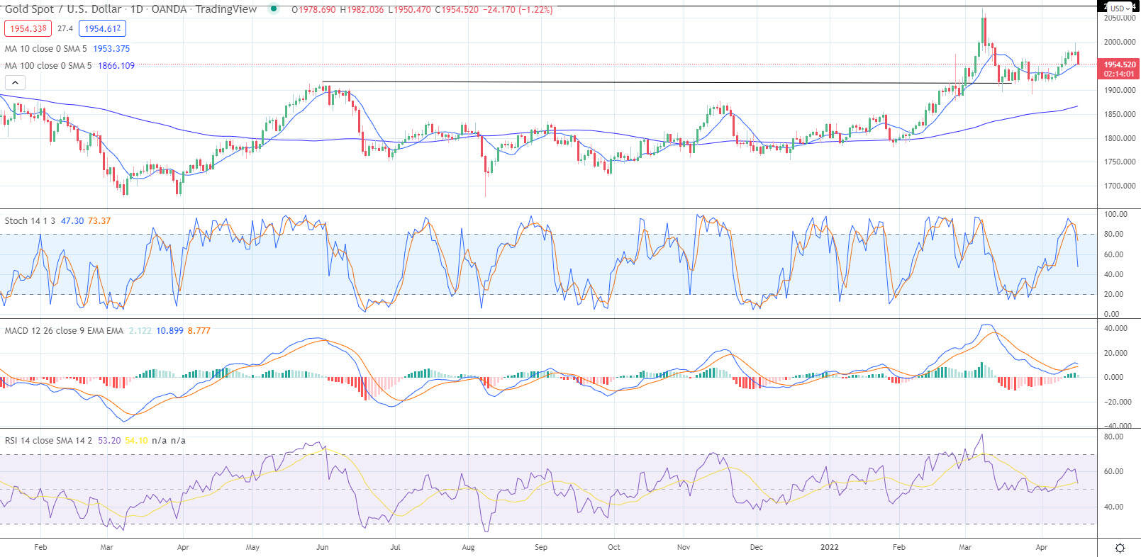Click the black horizontal resistance line near 1900
This screenshot has height=557, width=1141.
[x=667, y=83]
